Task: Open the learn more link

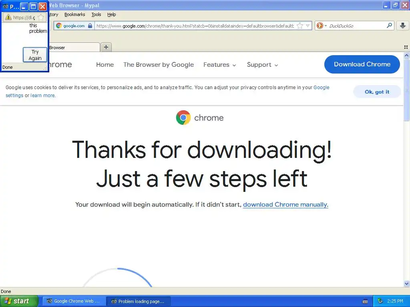Action: coord(42,95)
